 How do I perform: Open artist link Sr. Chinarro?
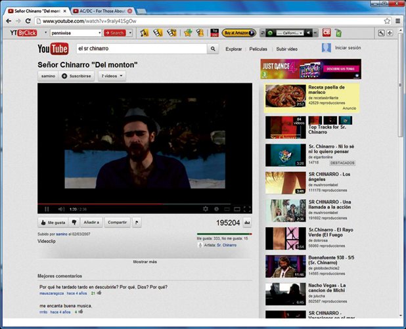pyautogui.click(x=227, y=245)
